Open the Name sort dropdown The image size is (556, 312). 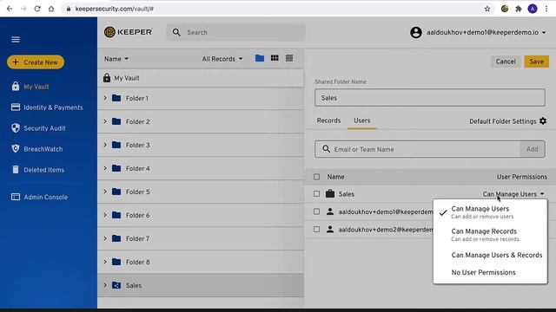coord(116,59)
